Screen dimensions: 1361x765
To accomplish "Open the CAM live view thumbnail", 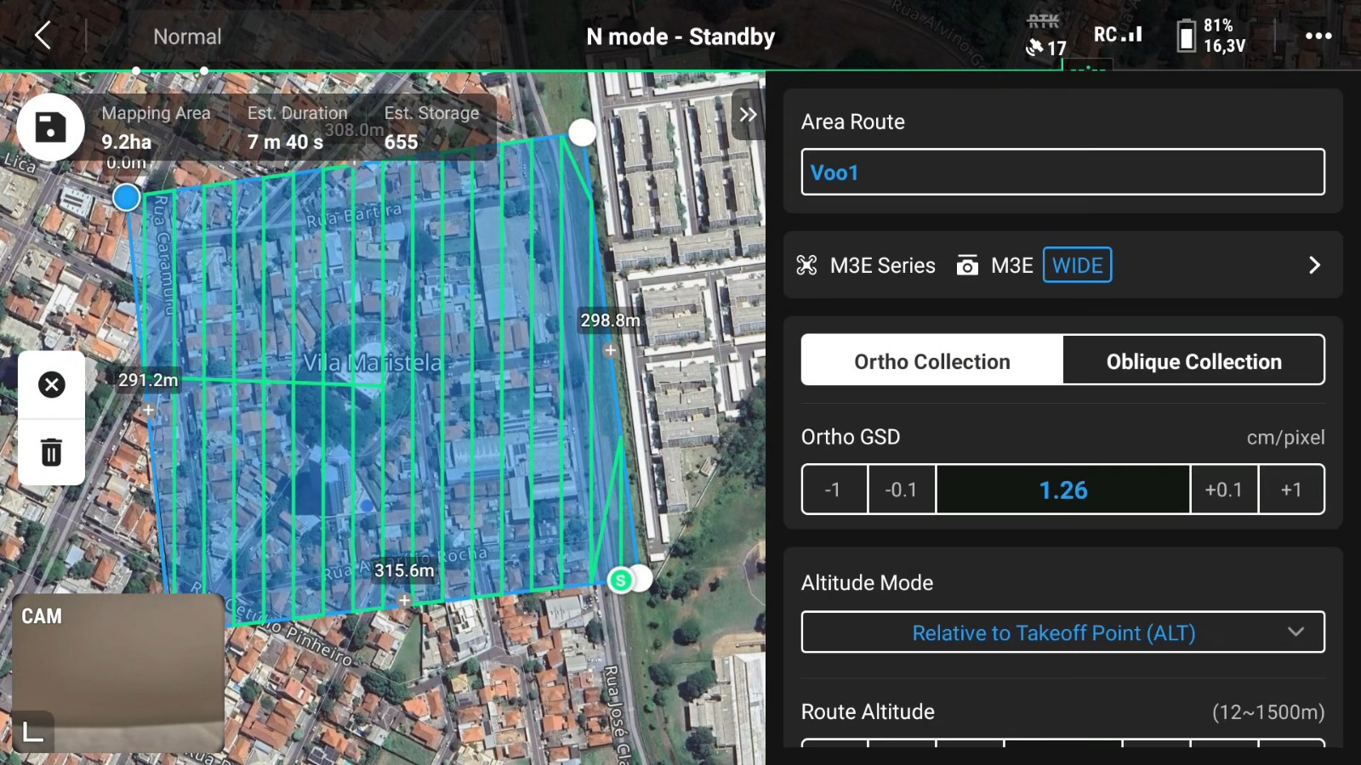I will pyautogui.click(x=119, y=671).
